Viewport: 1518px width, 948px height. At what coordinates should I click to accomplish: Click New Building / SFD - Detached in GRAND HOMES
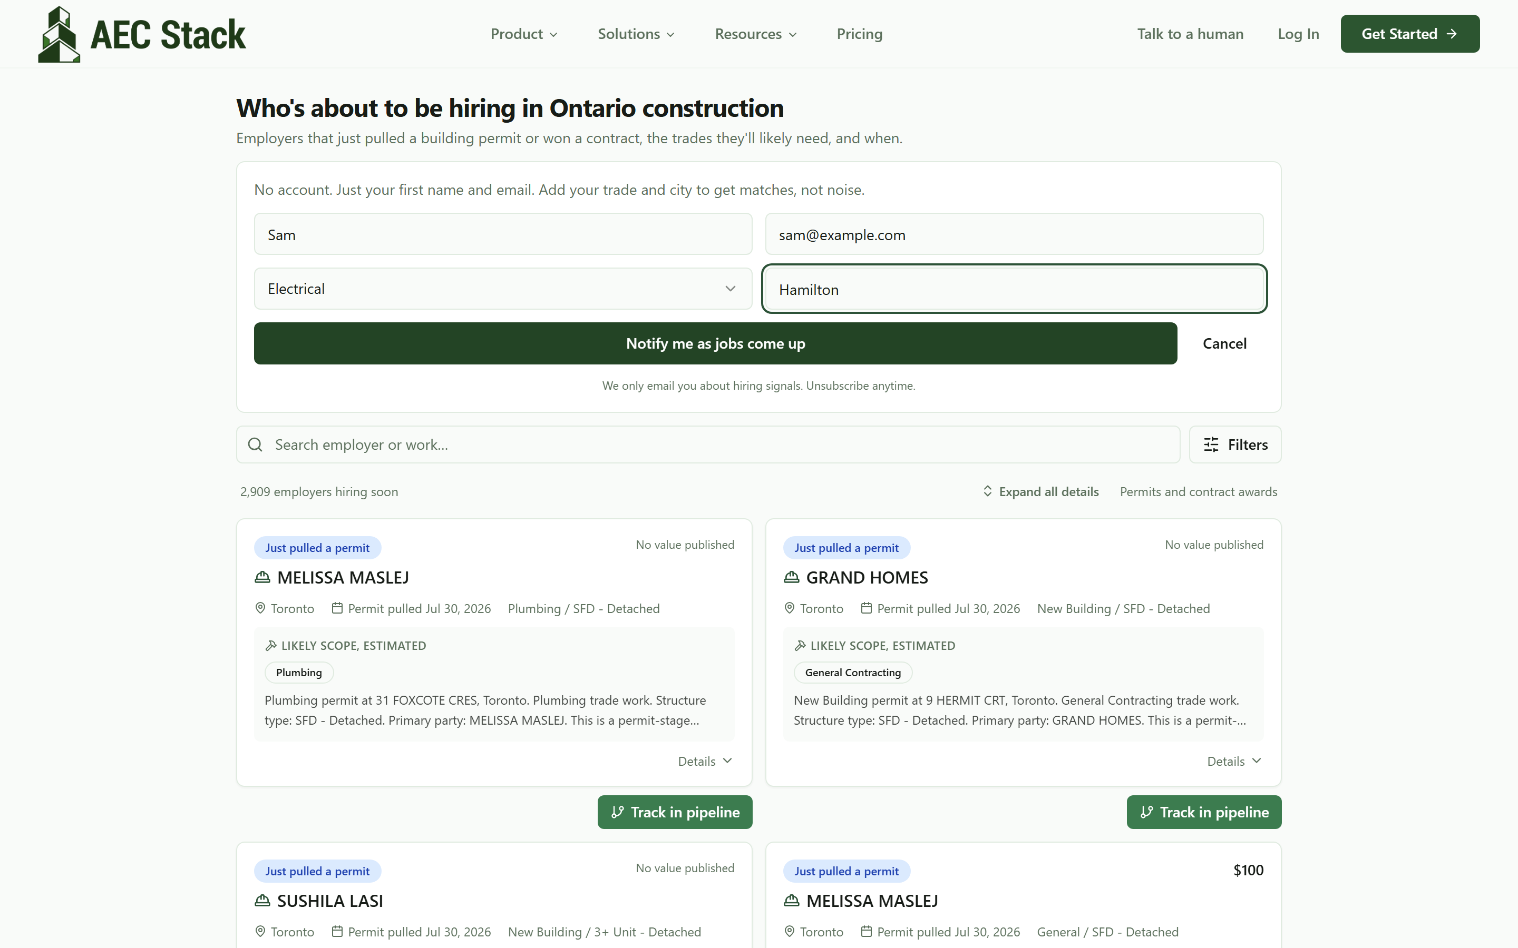1123,608
